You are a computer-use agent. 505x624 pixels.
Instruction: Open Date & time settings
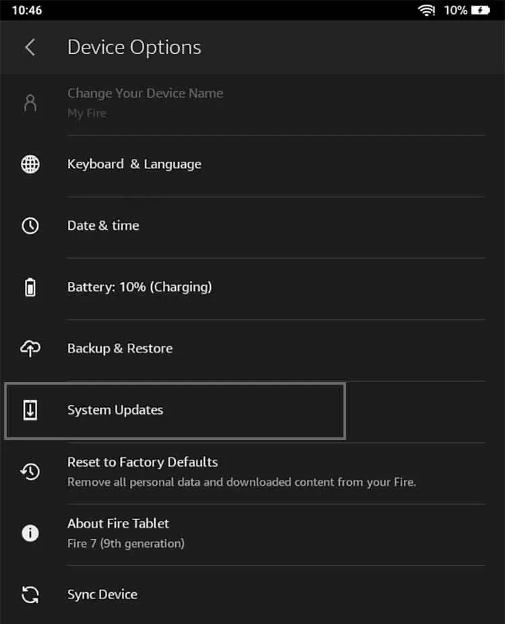(252, 226)
